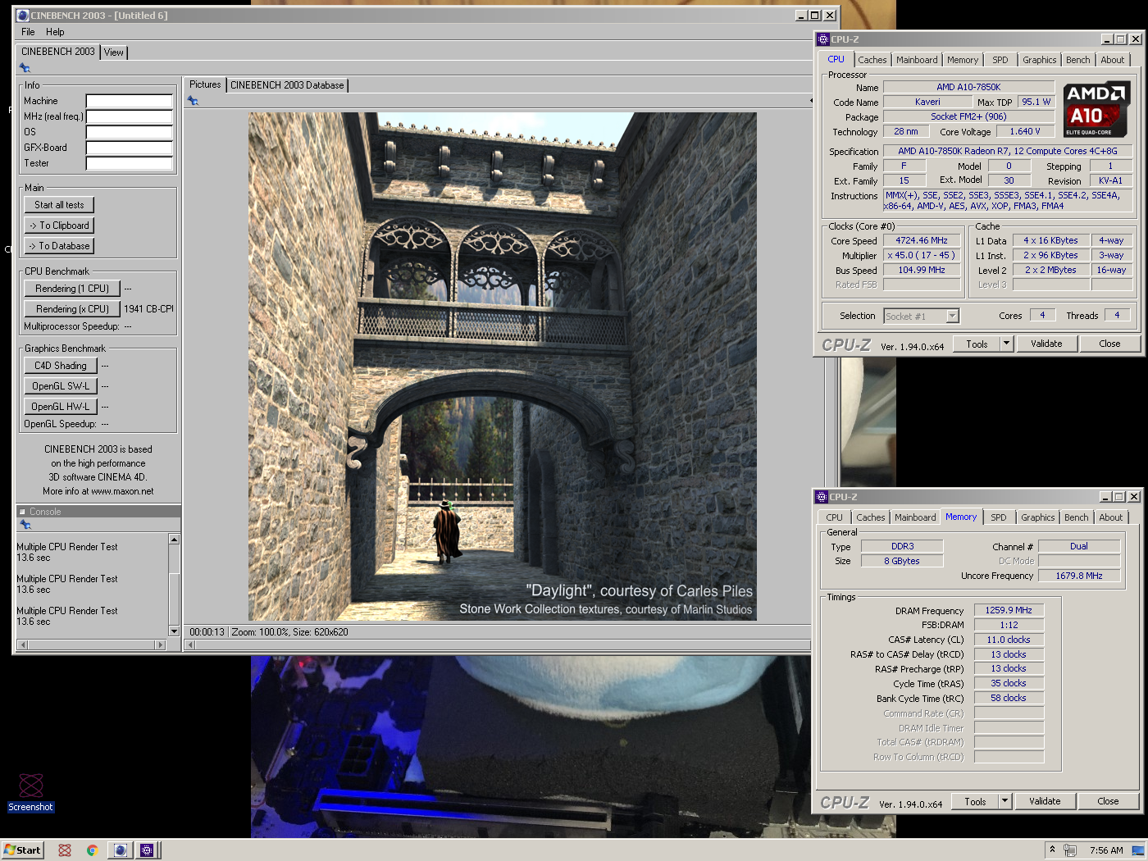Click the 1941 CB-CPU score value
The image size is (1148, 861).
click(x=148, y=309)
